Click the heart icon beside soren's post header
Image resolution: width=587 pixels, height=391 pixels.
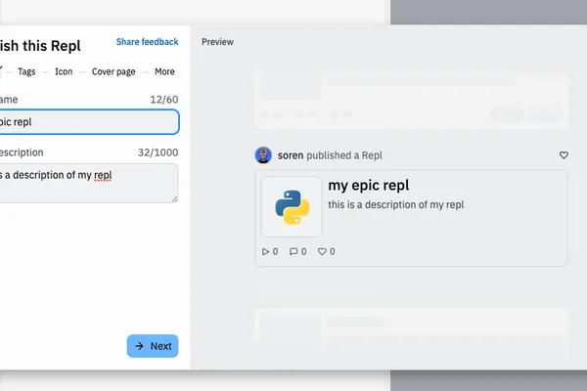564,154
